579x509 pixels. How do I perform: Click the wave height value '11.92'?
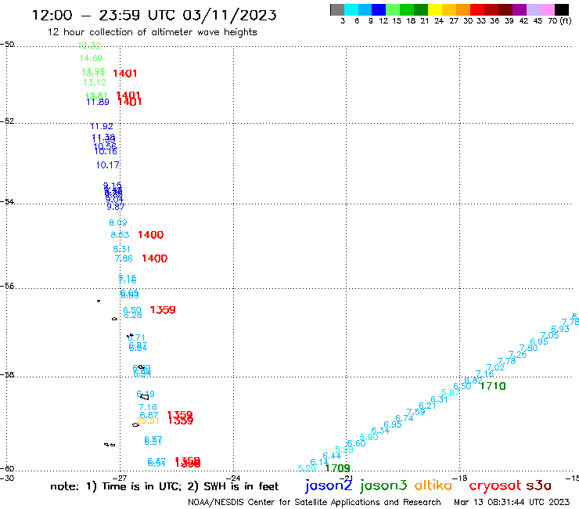point(102,126)
